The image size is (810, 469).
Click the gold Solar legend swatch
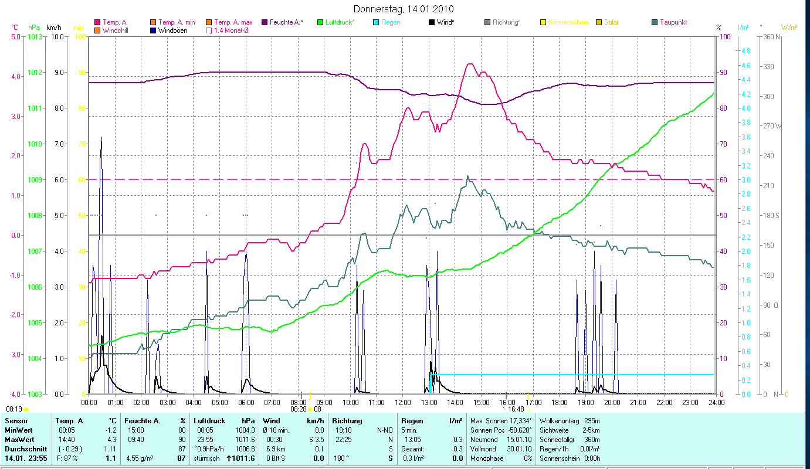pos(599,22)
